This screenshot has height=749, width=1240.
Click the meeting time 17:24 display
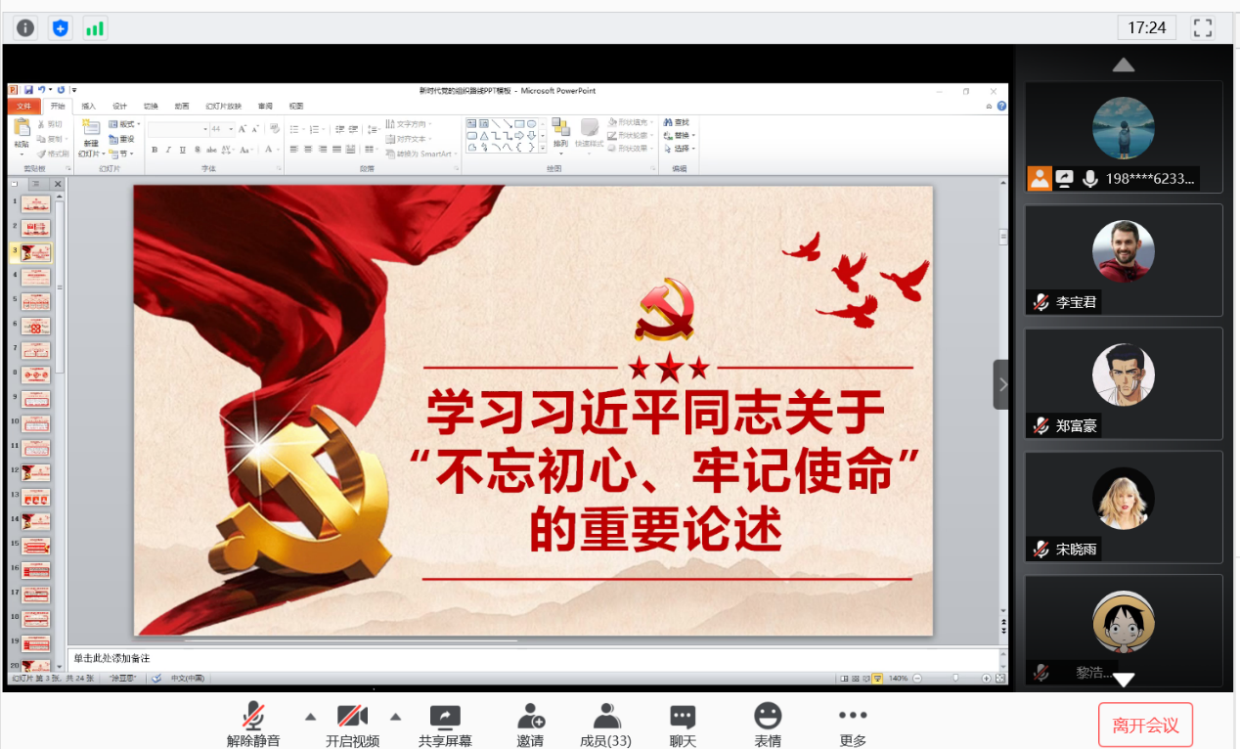[1146, 27]
